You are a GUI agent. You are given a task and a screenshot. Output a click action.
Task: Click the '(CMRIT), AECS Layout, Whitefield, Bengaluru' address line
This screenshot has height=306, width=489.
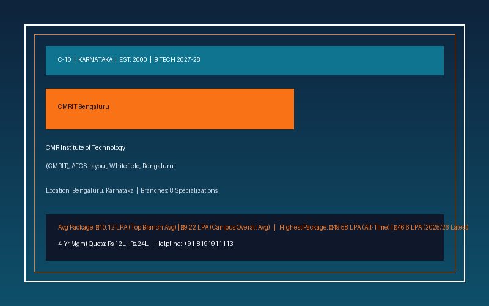109,166
